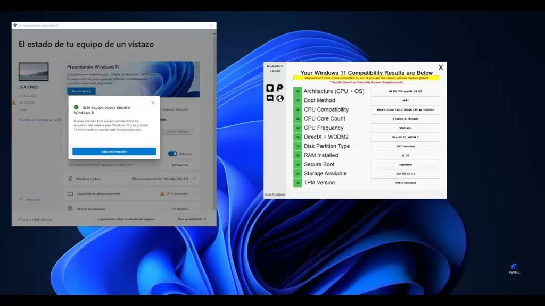Open the Acerca de link

[x=32, y=200]
